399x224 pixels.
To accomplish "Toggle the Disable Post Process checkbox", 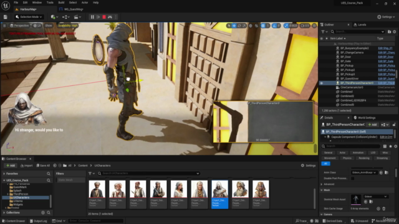I will coord(353,179).
